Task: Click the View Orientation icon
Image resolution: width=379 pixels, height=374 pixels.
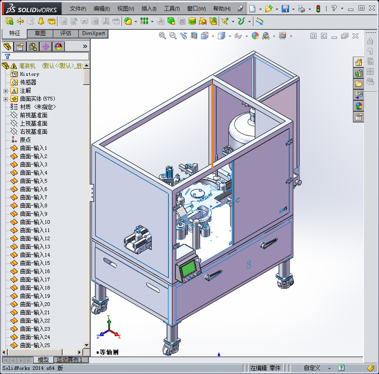Action: tap(205, 36)
